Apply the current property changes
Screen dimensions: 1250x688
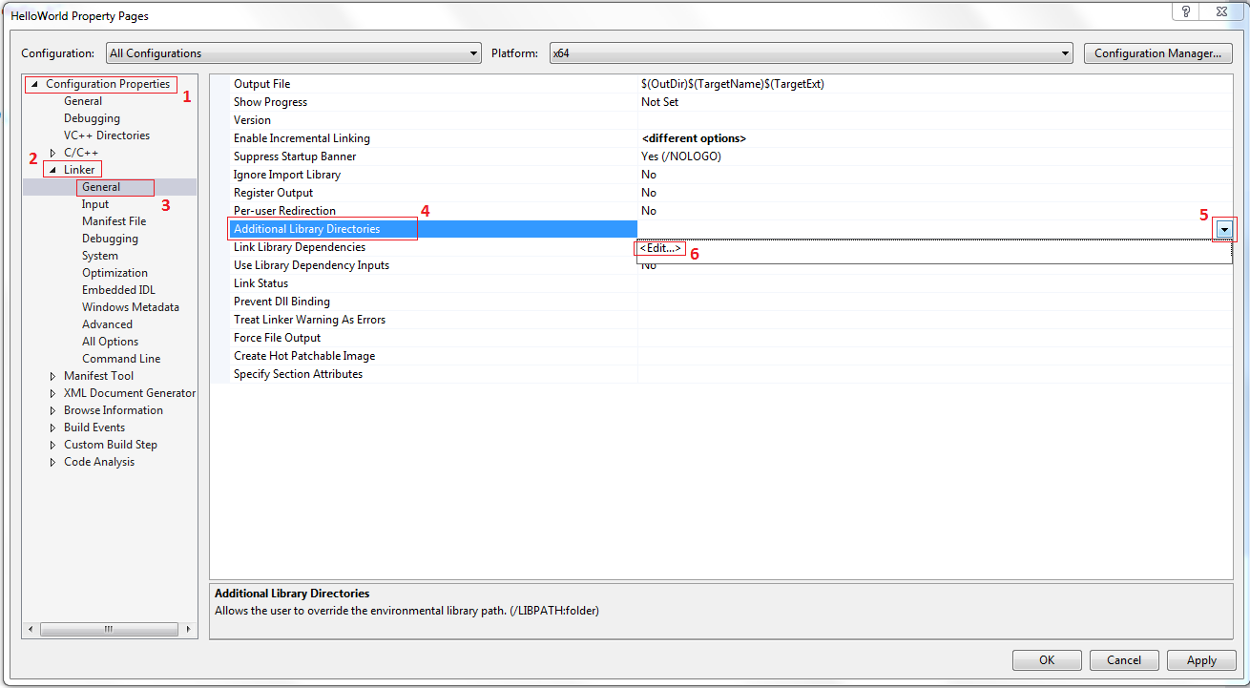click(1200, 659)
